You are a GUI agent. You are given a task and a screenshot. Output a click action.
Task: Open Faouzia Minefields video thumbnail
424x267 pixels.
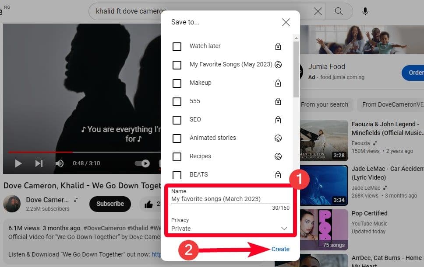[x=324, y=140]
